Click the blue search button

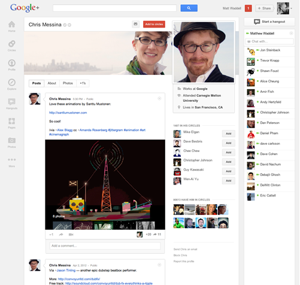[x=189, y=8]
